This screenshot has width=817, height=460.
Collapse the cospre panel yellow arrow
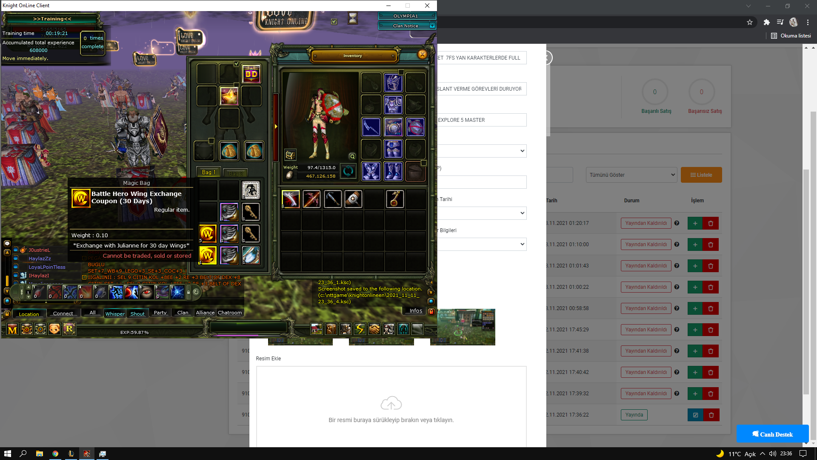(276, 126)
